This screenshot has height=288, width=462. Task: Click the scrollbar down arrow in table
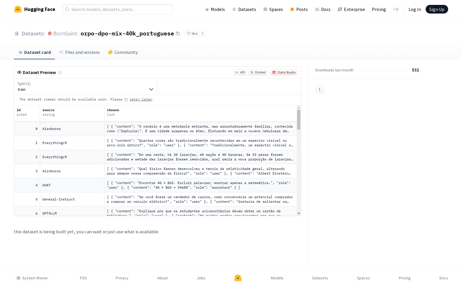click(299, 213)
